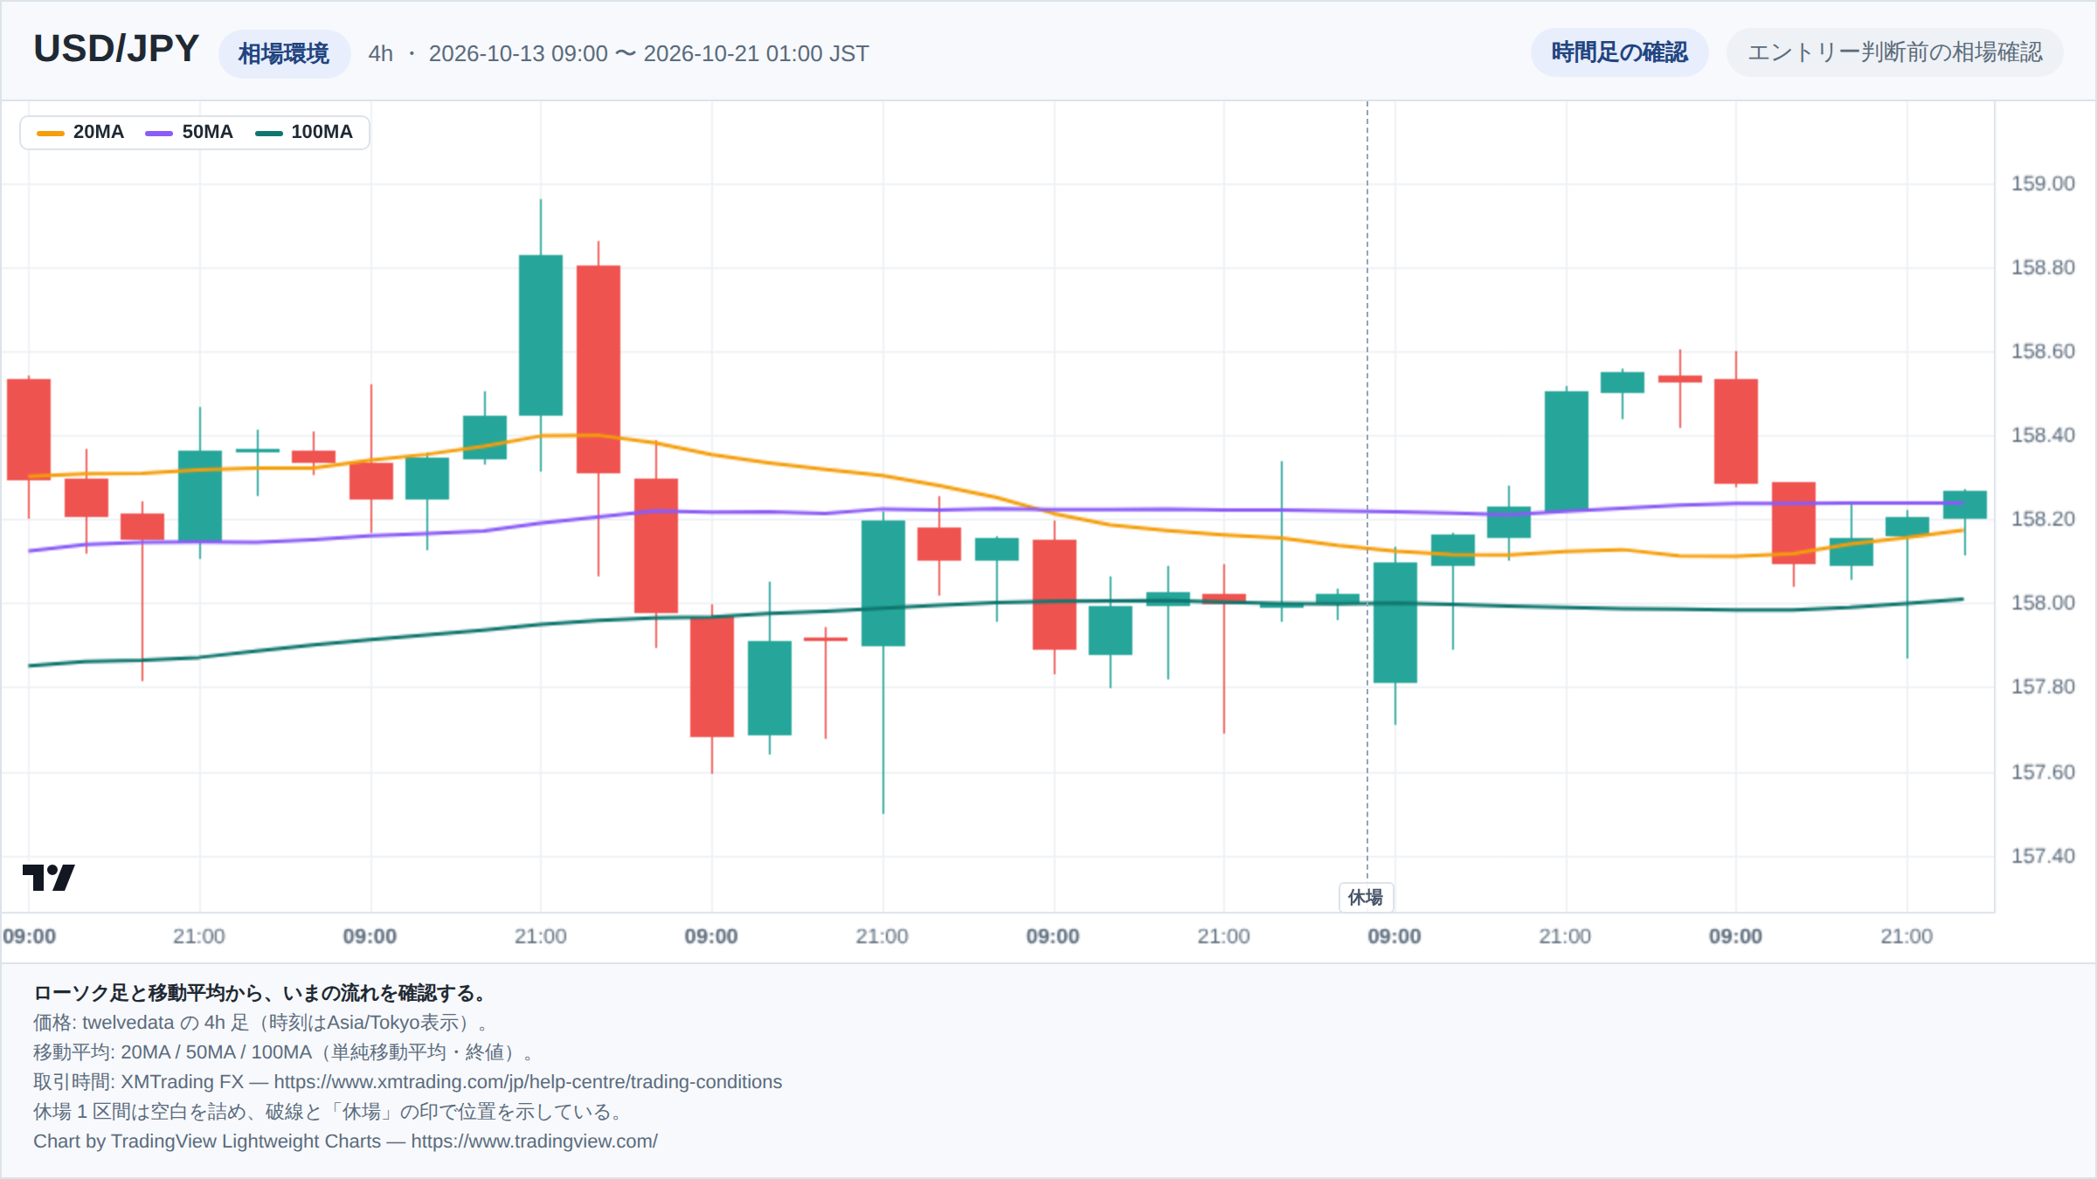Click the 休場 marker label
Viewport: 2097px width, 1179px height.
pyautogui.click(x=1366, y=897)
